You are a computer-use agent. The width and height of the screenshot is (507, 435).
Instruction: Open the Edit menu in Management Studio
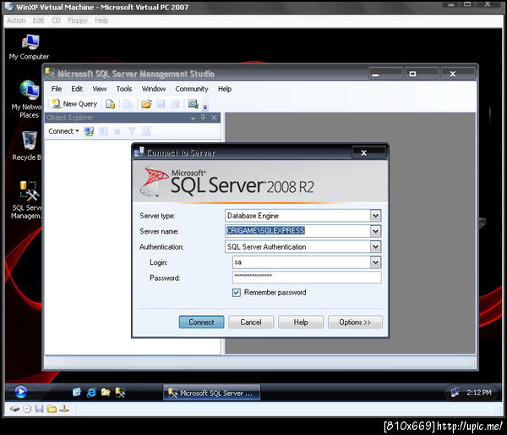pos(77,89)
